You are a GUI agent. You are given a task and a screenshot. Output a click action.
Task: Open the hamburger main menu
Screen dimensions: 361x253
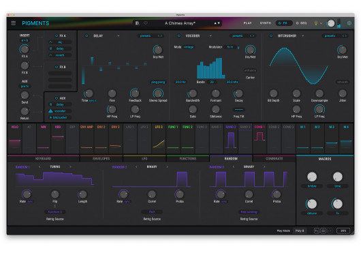14,23
